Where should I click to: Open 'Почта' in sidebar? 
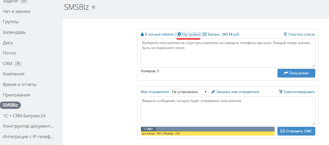tap(9, 53)
